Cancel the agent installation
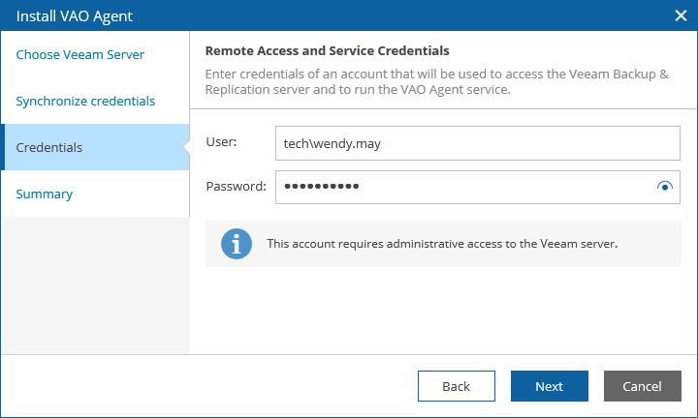The height and width of the screenshot is (418, 698). tap(642, 386)
